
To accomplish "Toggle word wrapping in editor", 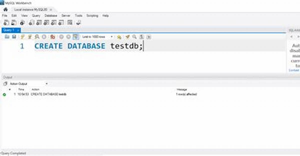I will click(x=149, y=37).
